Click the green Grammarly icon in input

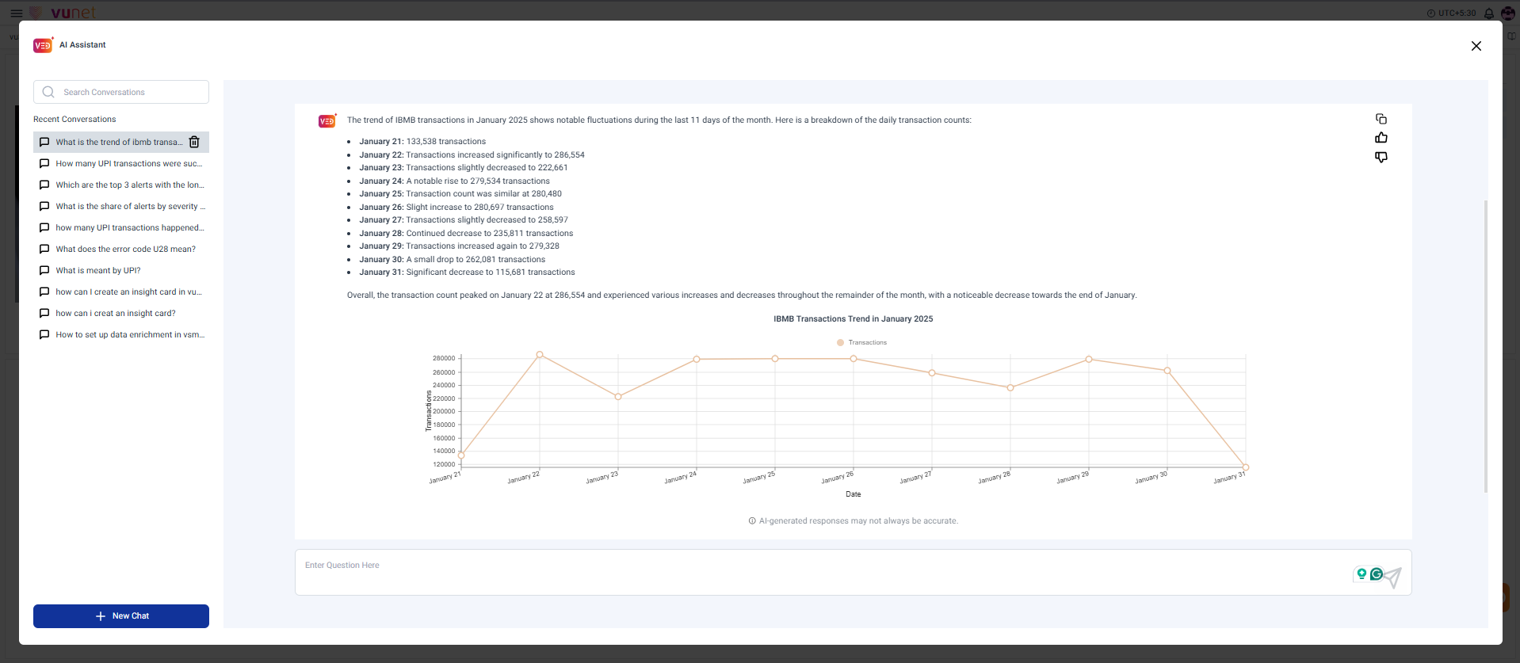click(x=1377, y=574)
